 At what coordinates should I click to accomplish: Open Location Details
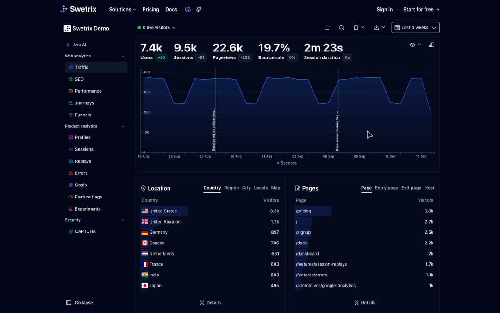tap(210, 303)
